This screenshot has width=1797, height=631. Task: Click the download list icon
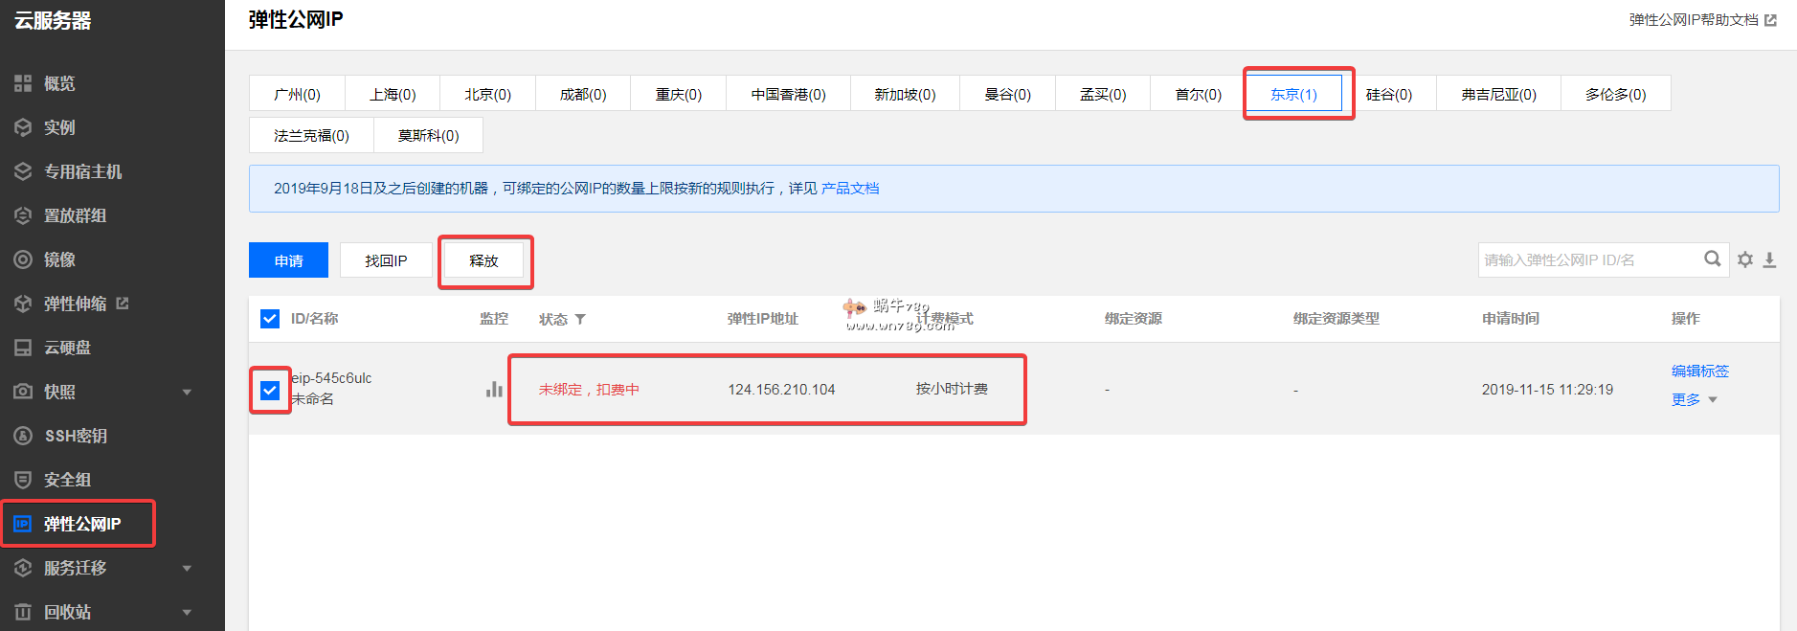point(1769,259)
